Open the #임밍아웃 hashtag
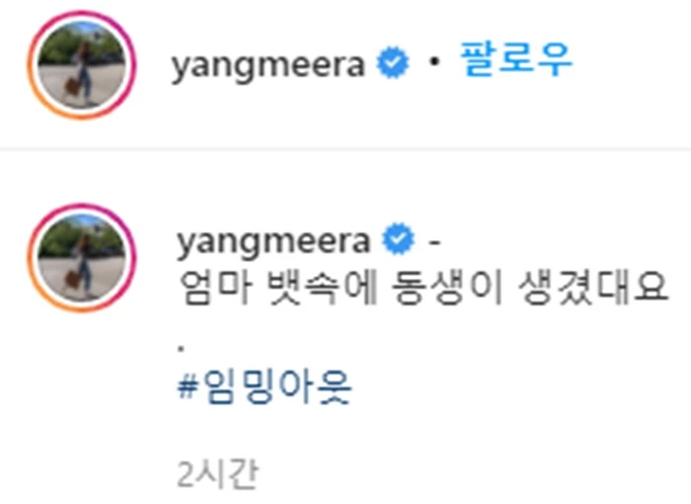Screen dimensions: 691x504 (264, 387)
